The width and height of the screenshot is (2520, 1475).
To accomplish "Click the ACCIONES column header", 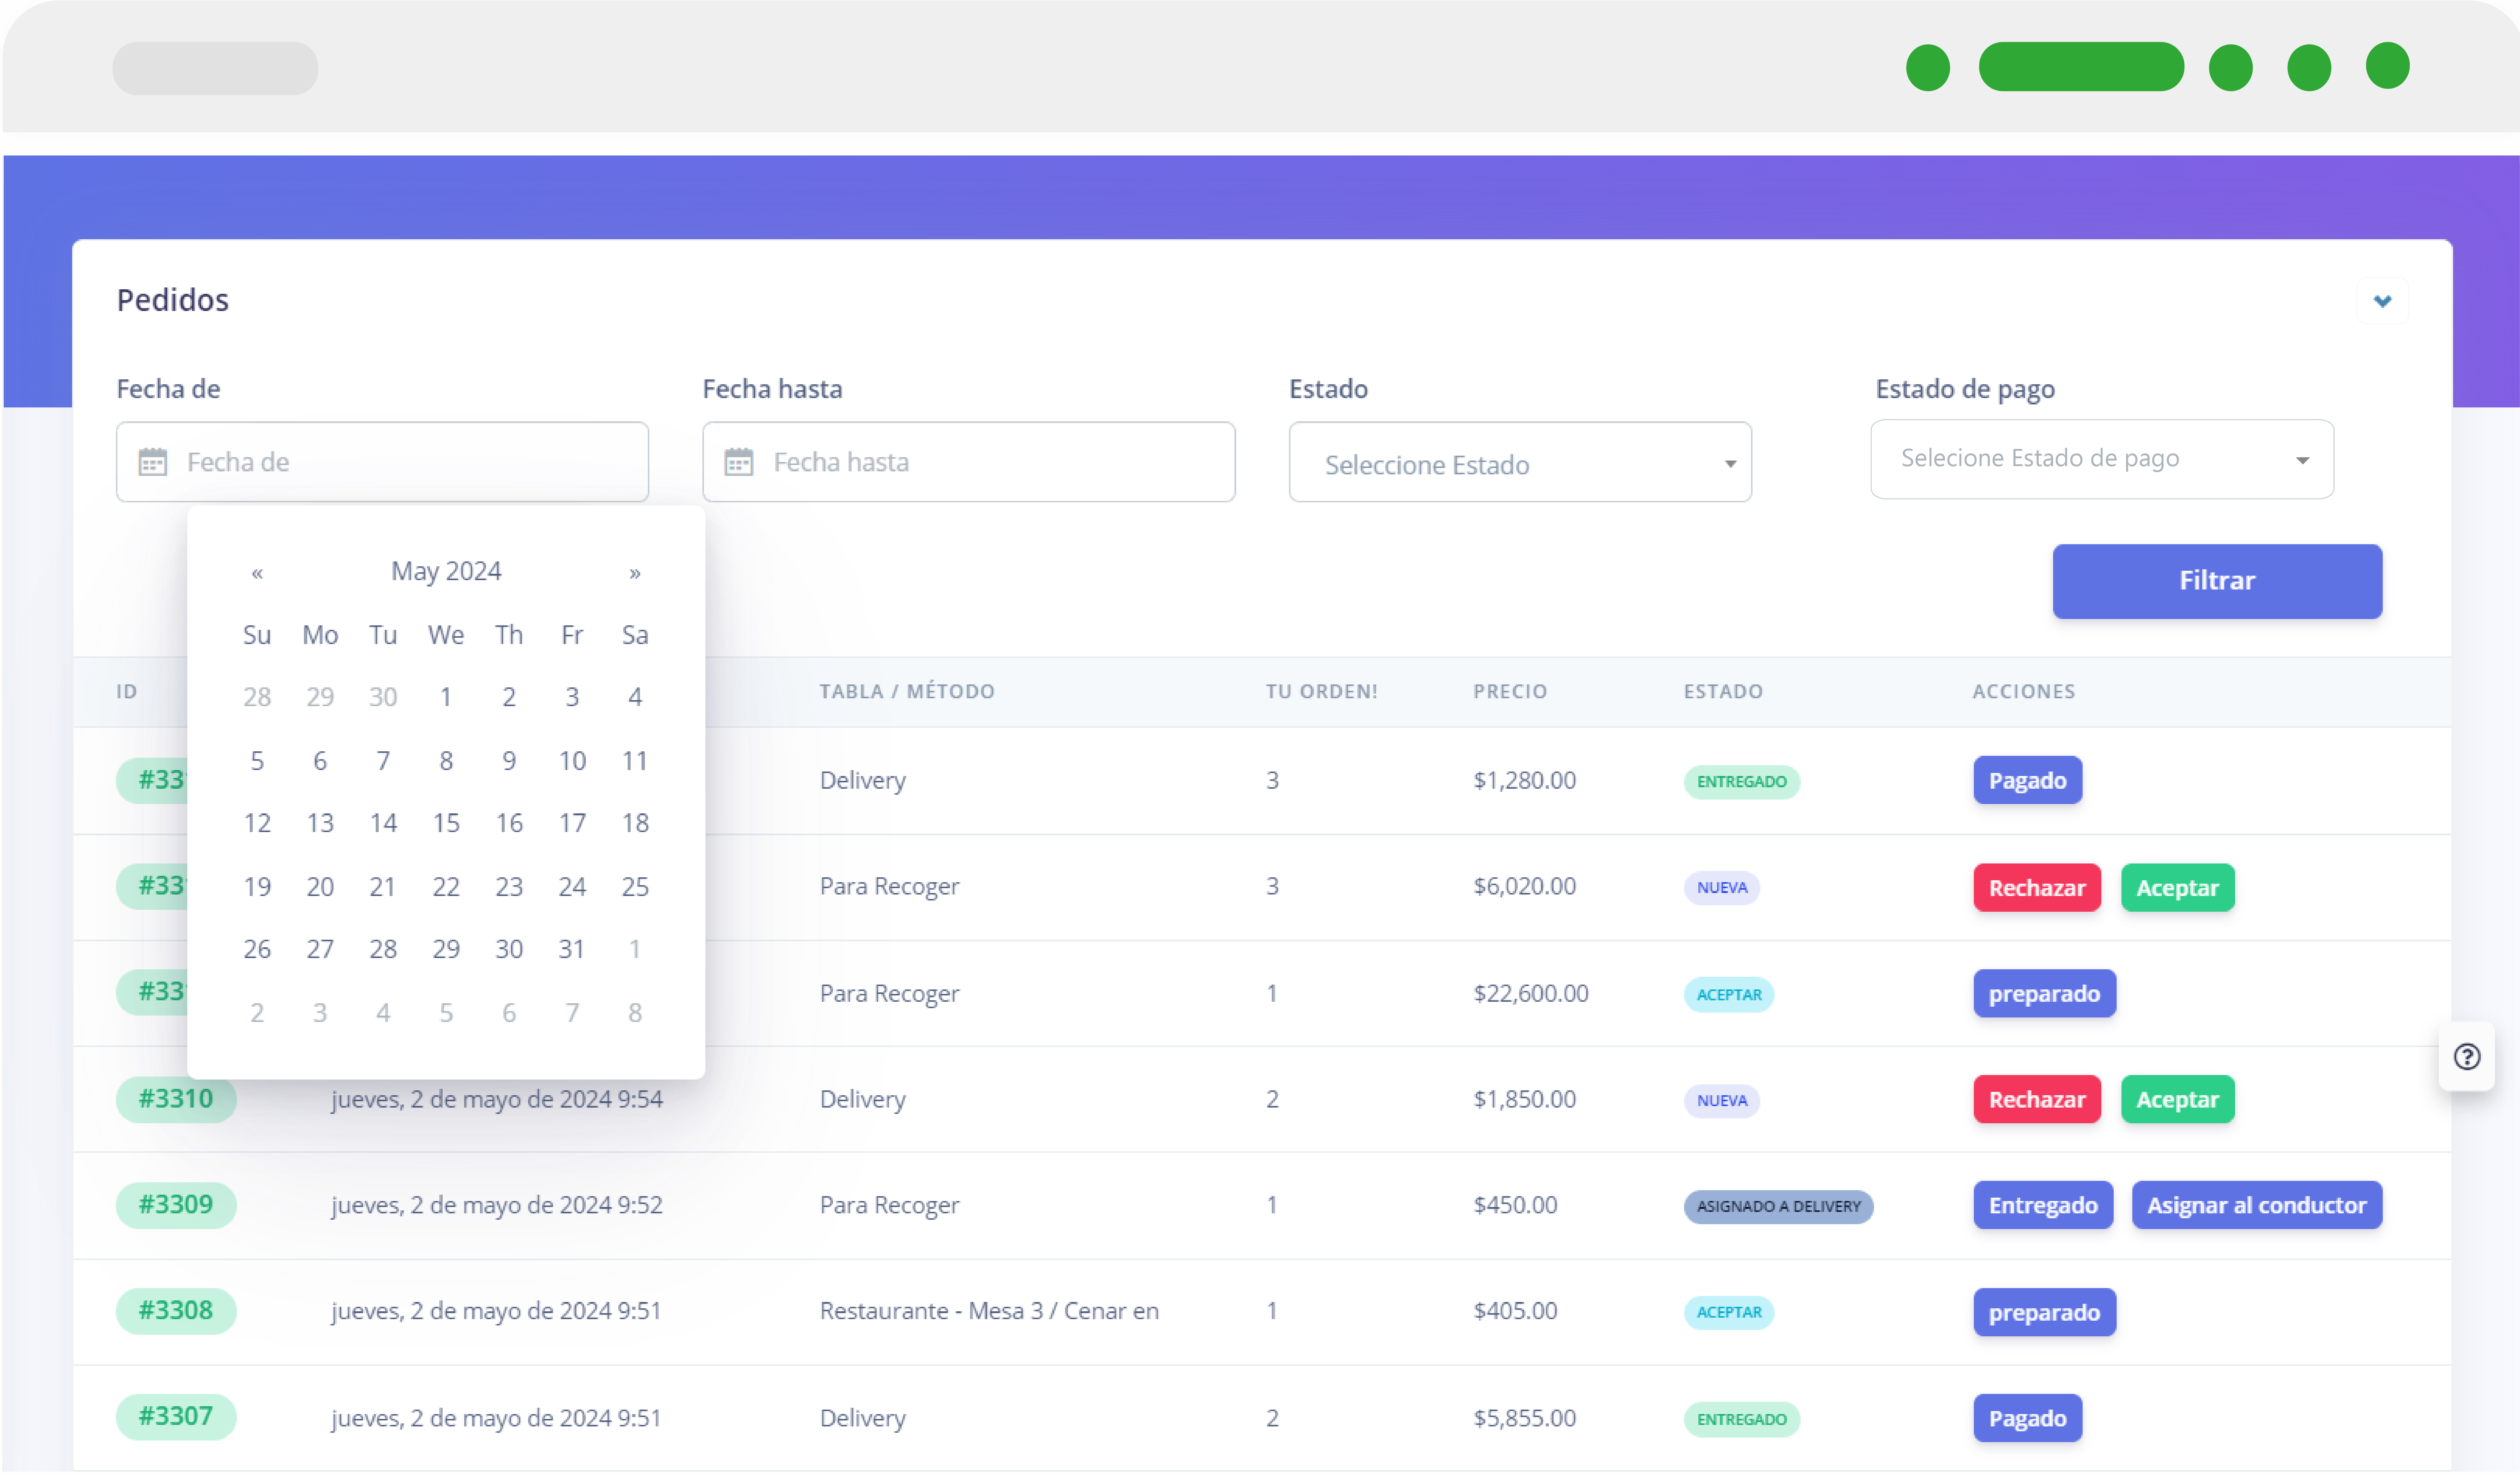I will point(2024,692).
